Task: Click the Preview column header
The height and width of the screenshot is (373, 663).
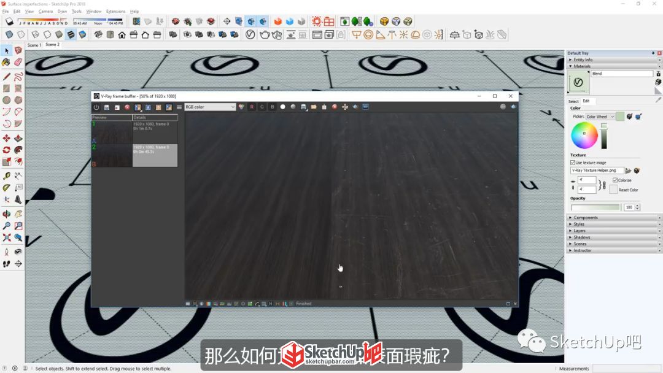Action: click(112, 117)
